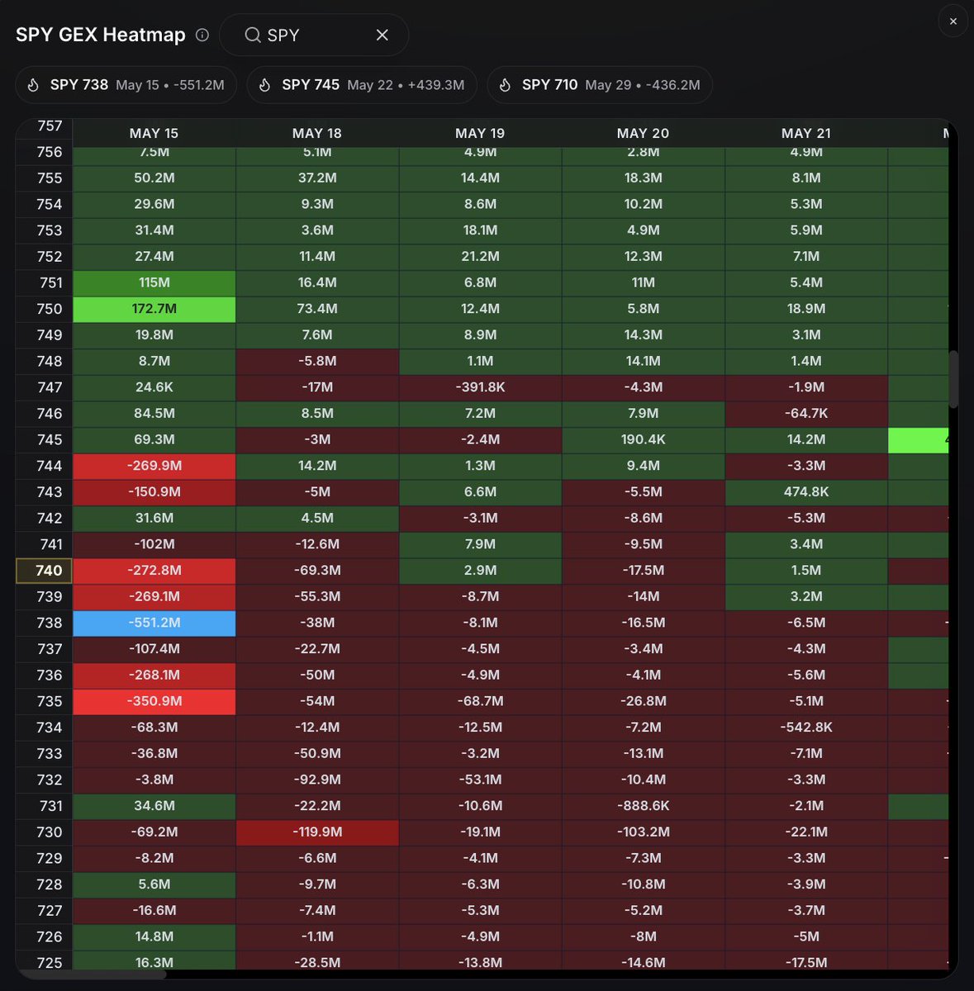Select the MAY 18 column header
The height and width of the screenshot is (991, 974).
click(x=317, y=133)
